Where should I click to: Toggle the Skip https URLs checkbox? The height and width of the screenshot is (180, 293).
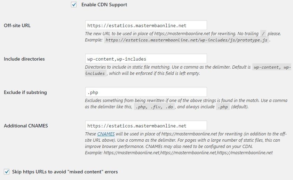pos(7,172)
